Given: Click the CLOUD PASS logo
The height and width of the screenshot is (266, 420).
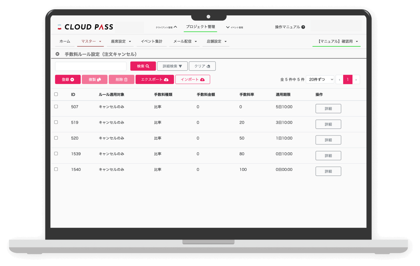Looking at the screenshot, I should 85,27.
